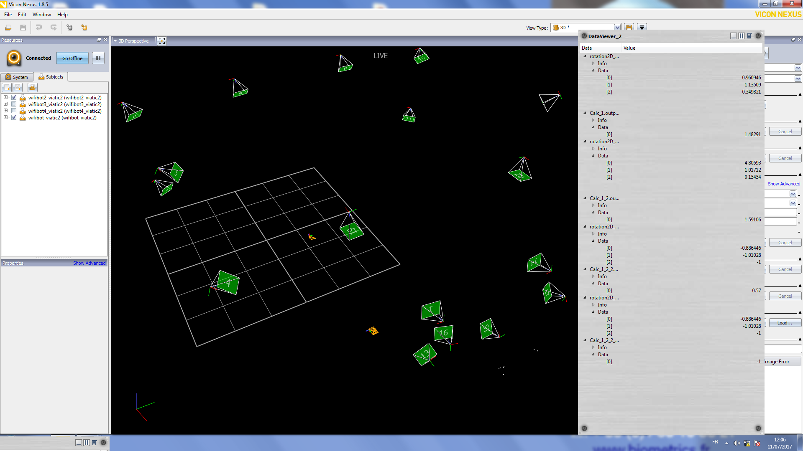Click DataViewer_2 top-right round icon
This screenshot has height=451, width=803.
point(758,36)
